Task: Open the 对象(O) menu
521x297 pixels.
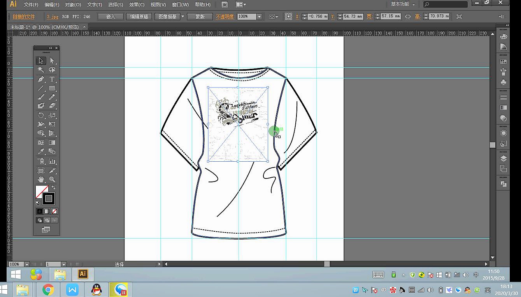Action: [x=73, y=5]
